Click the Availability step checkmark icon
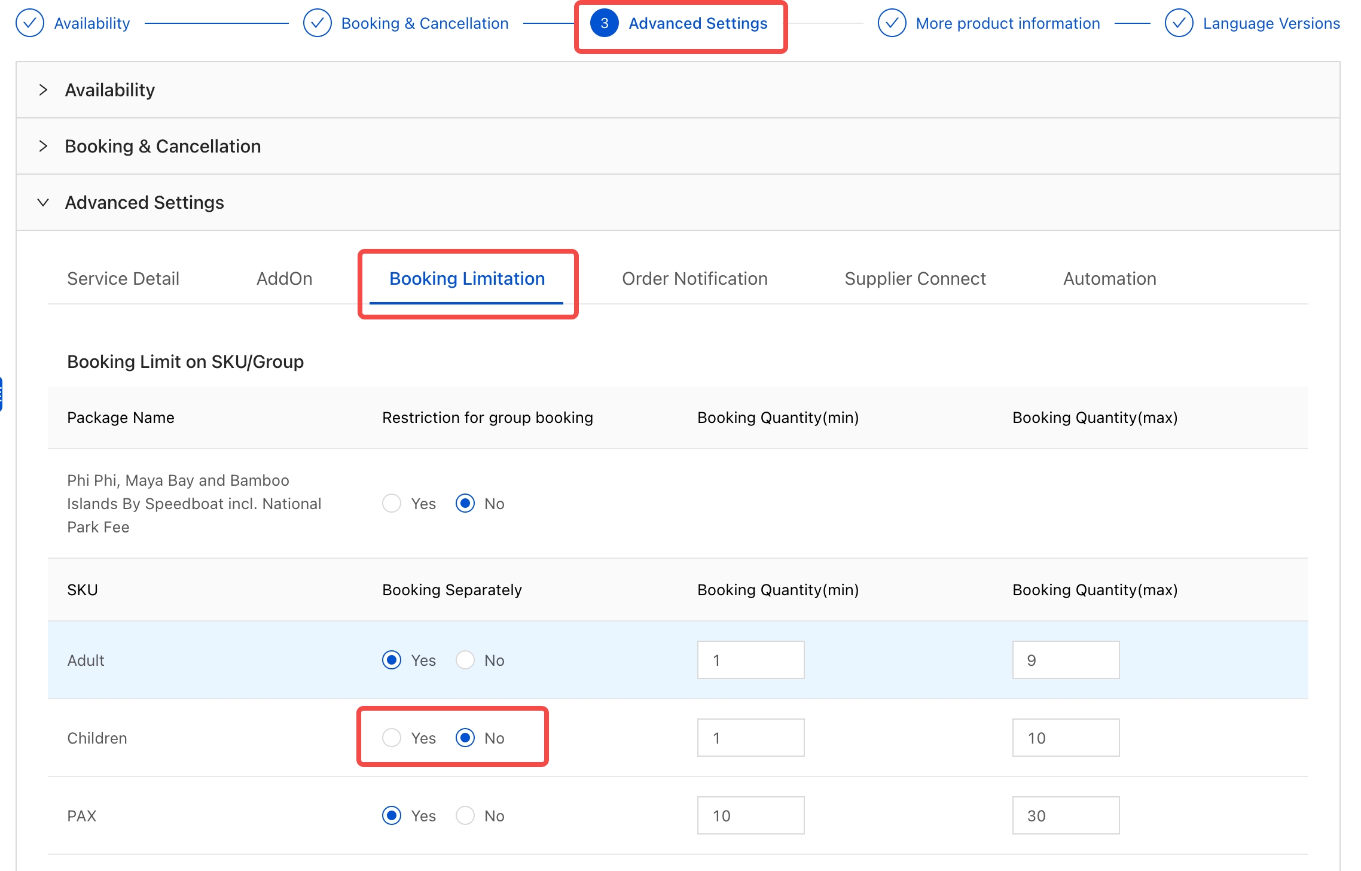Viewport: 1361px width, 871px height. 29,23
